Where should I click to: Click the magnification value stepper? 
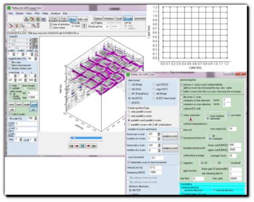36,59
